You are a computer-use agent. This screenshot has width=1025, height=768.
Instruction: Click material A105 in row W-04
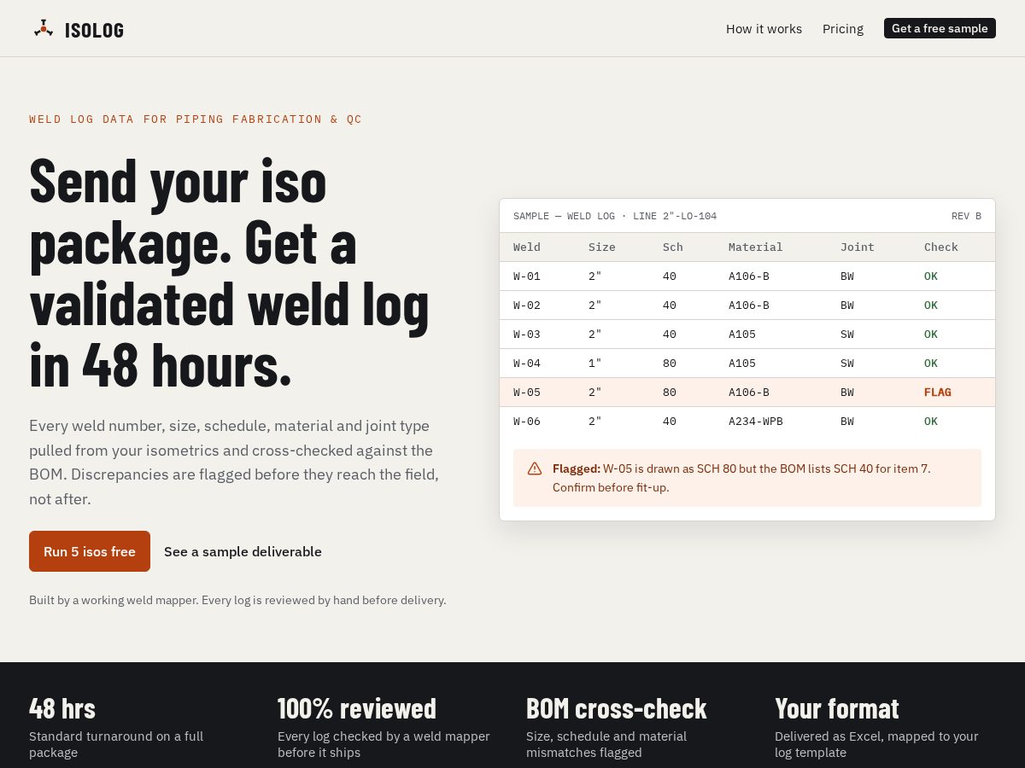tap(742, 364)
